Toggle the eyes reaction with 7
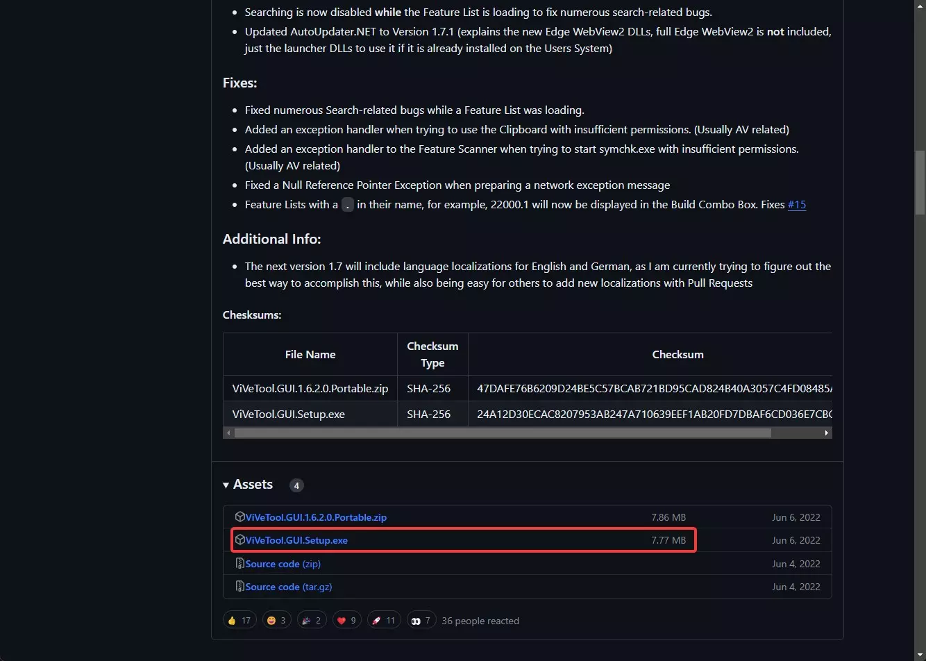The width and height of the screenshot is (926, 661). [x=421, y=620]
